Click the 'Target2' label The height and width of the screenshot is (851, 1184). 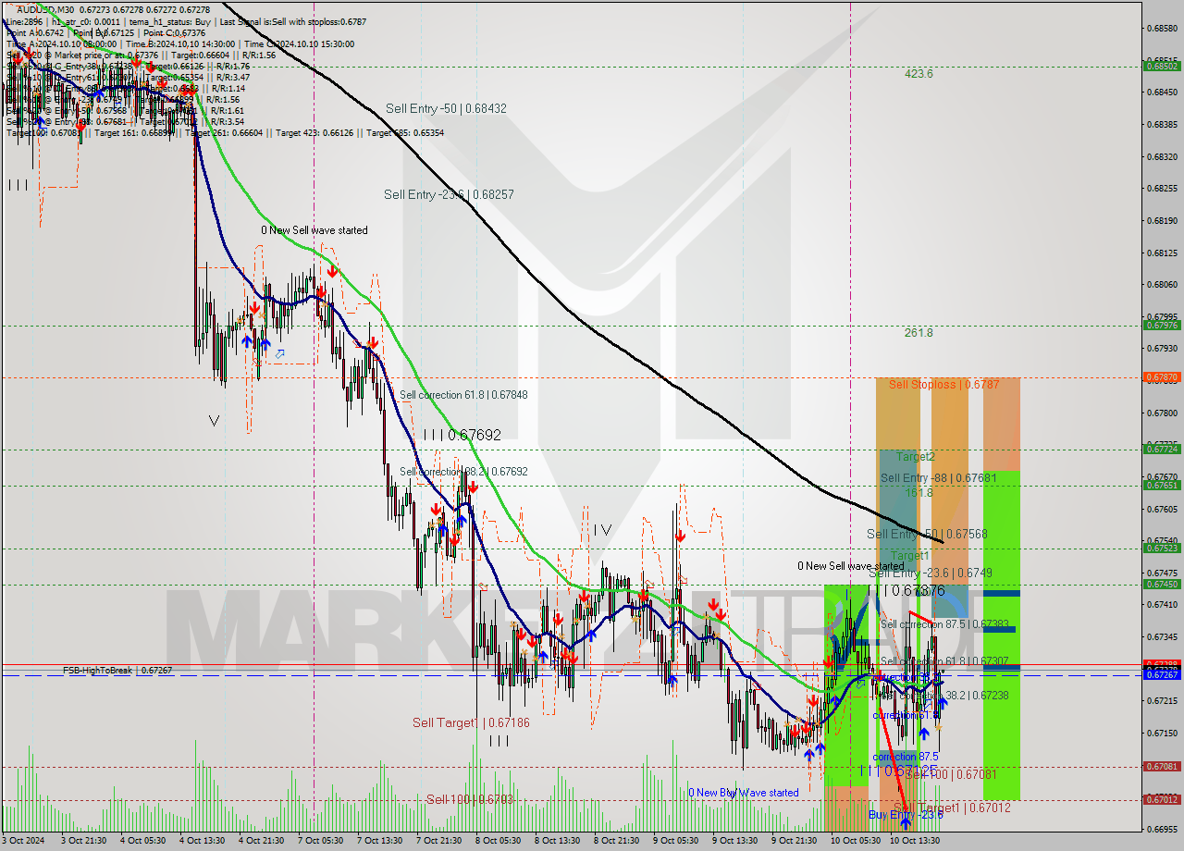pos(915,457)
